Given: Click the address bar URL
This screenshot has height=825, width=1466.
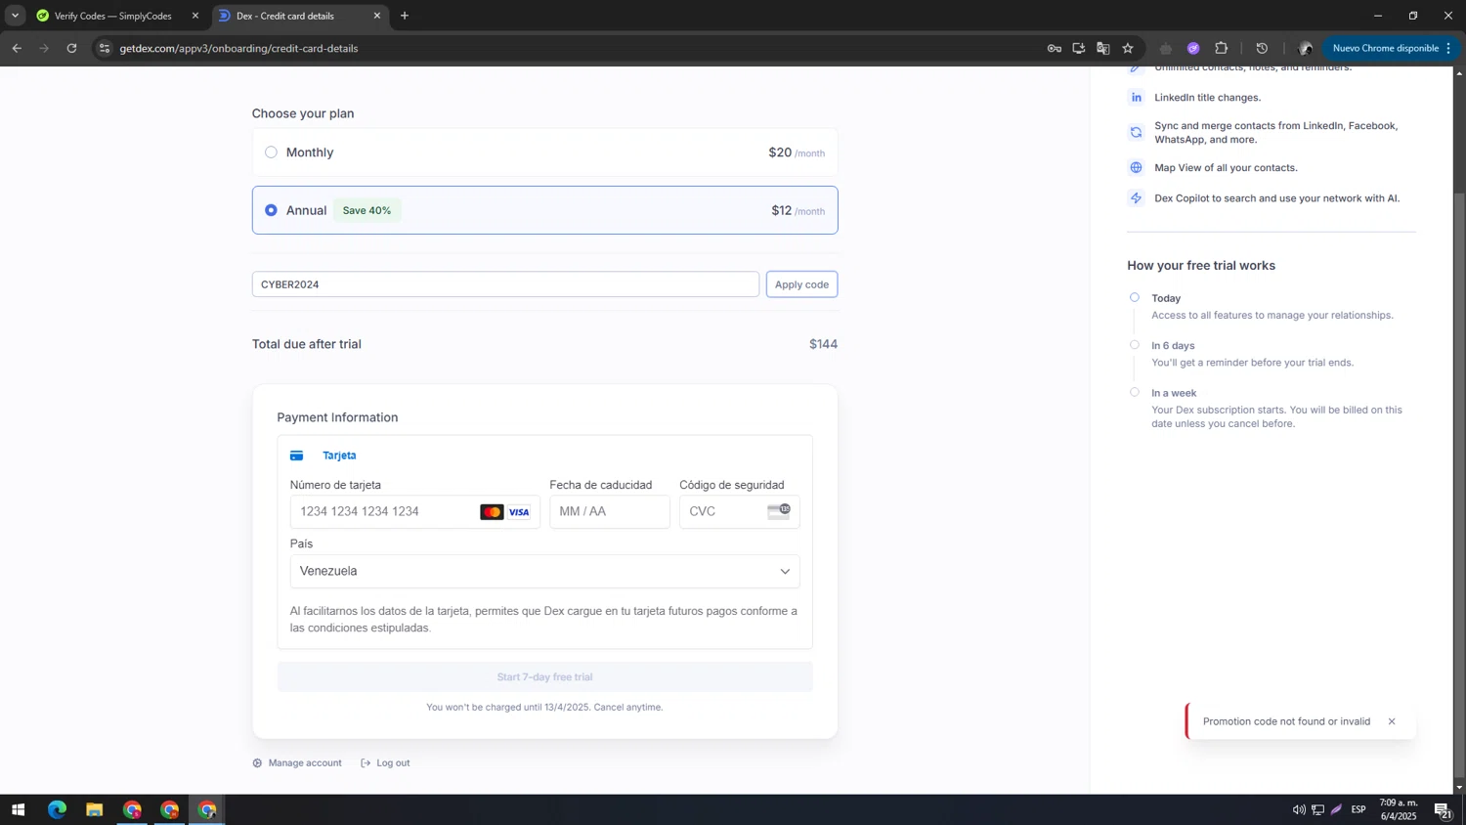Looking at the screenshot, I should tap(238, 48).
